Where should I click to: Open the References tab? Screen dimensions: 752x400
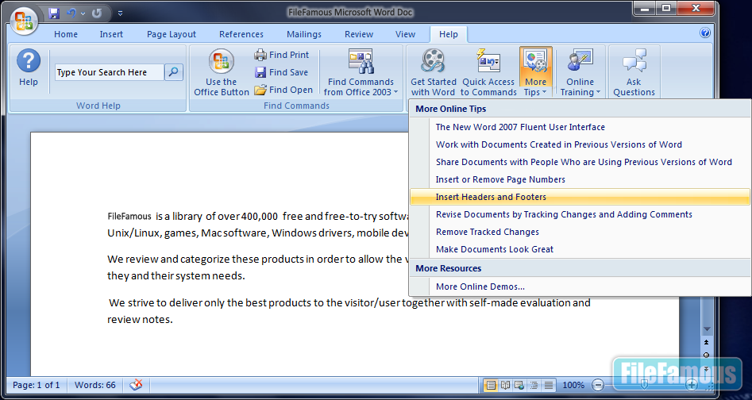click(x=241, y=34)
